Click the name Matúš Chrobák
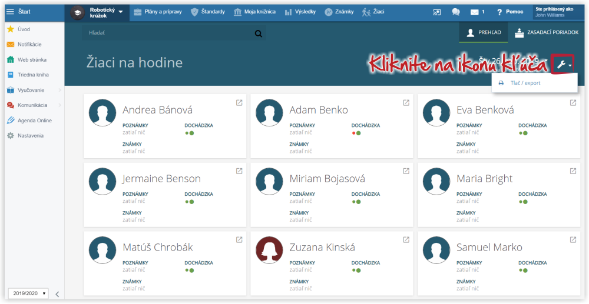589x304 pixels. (158, 248)
